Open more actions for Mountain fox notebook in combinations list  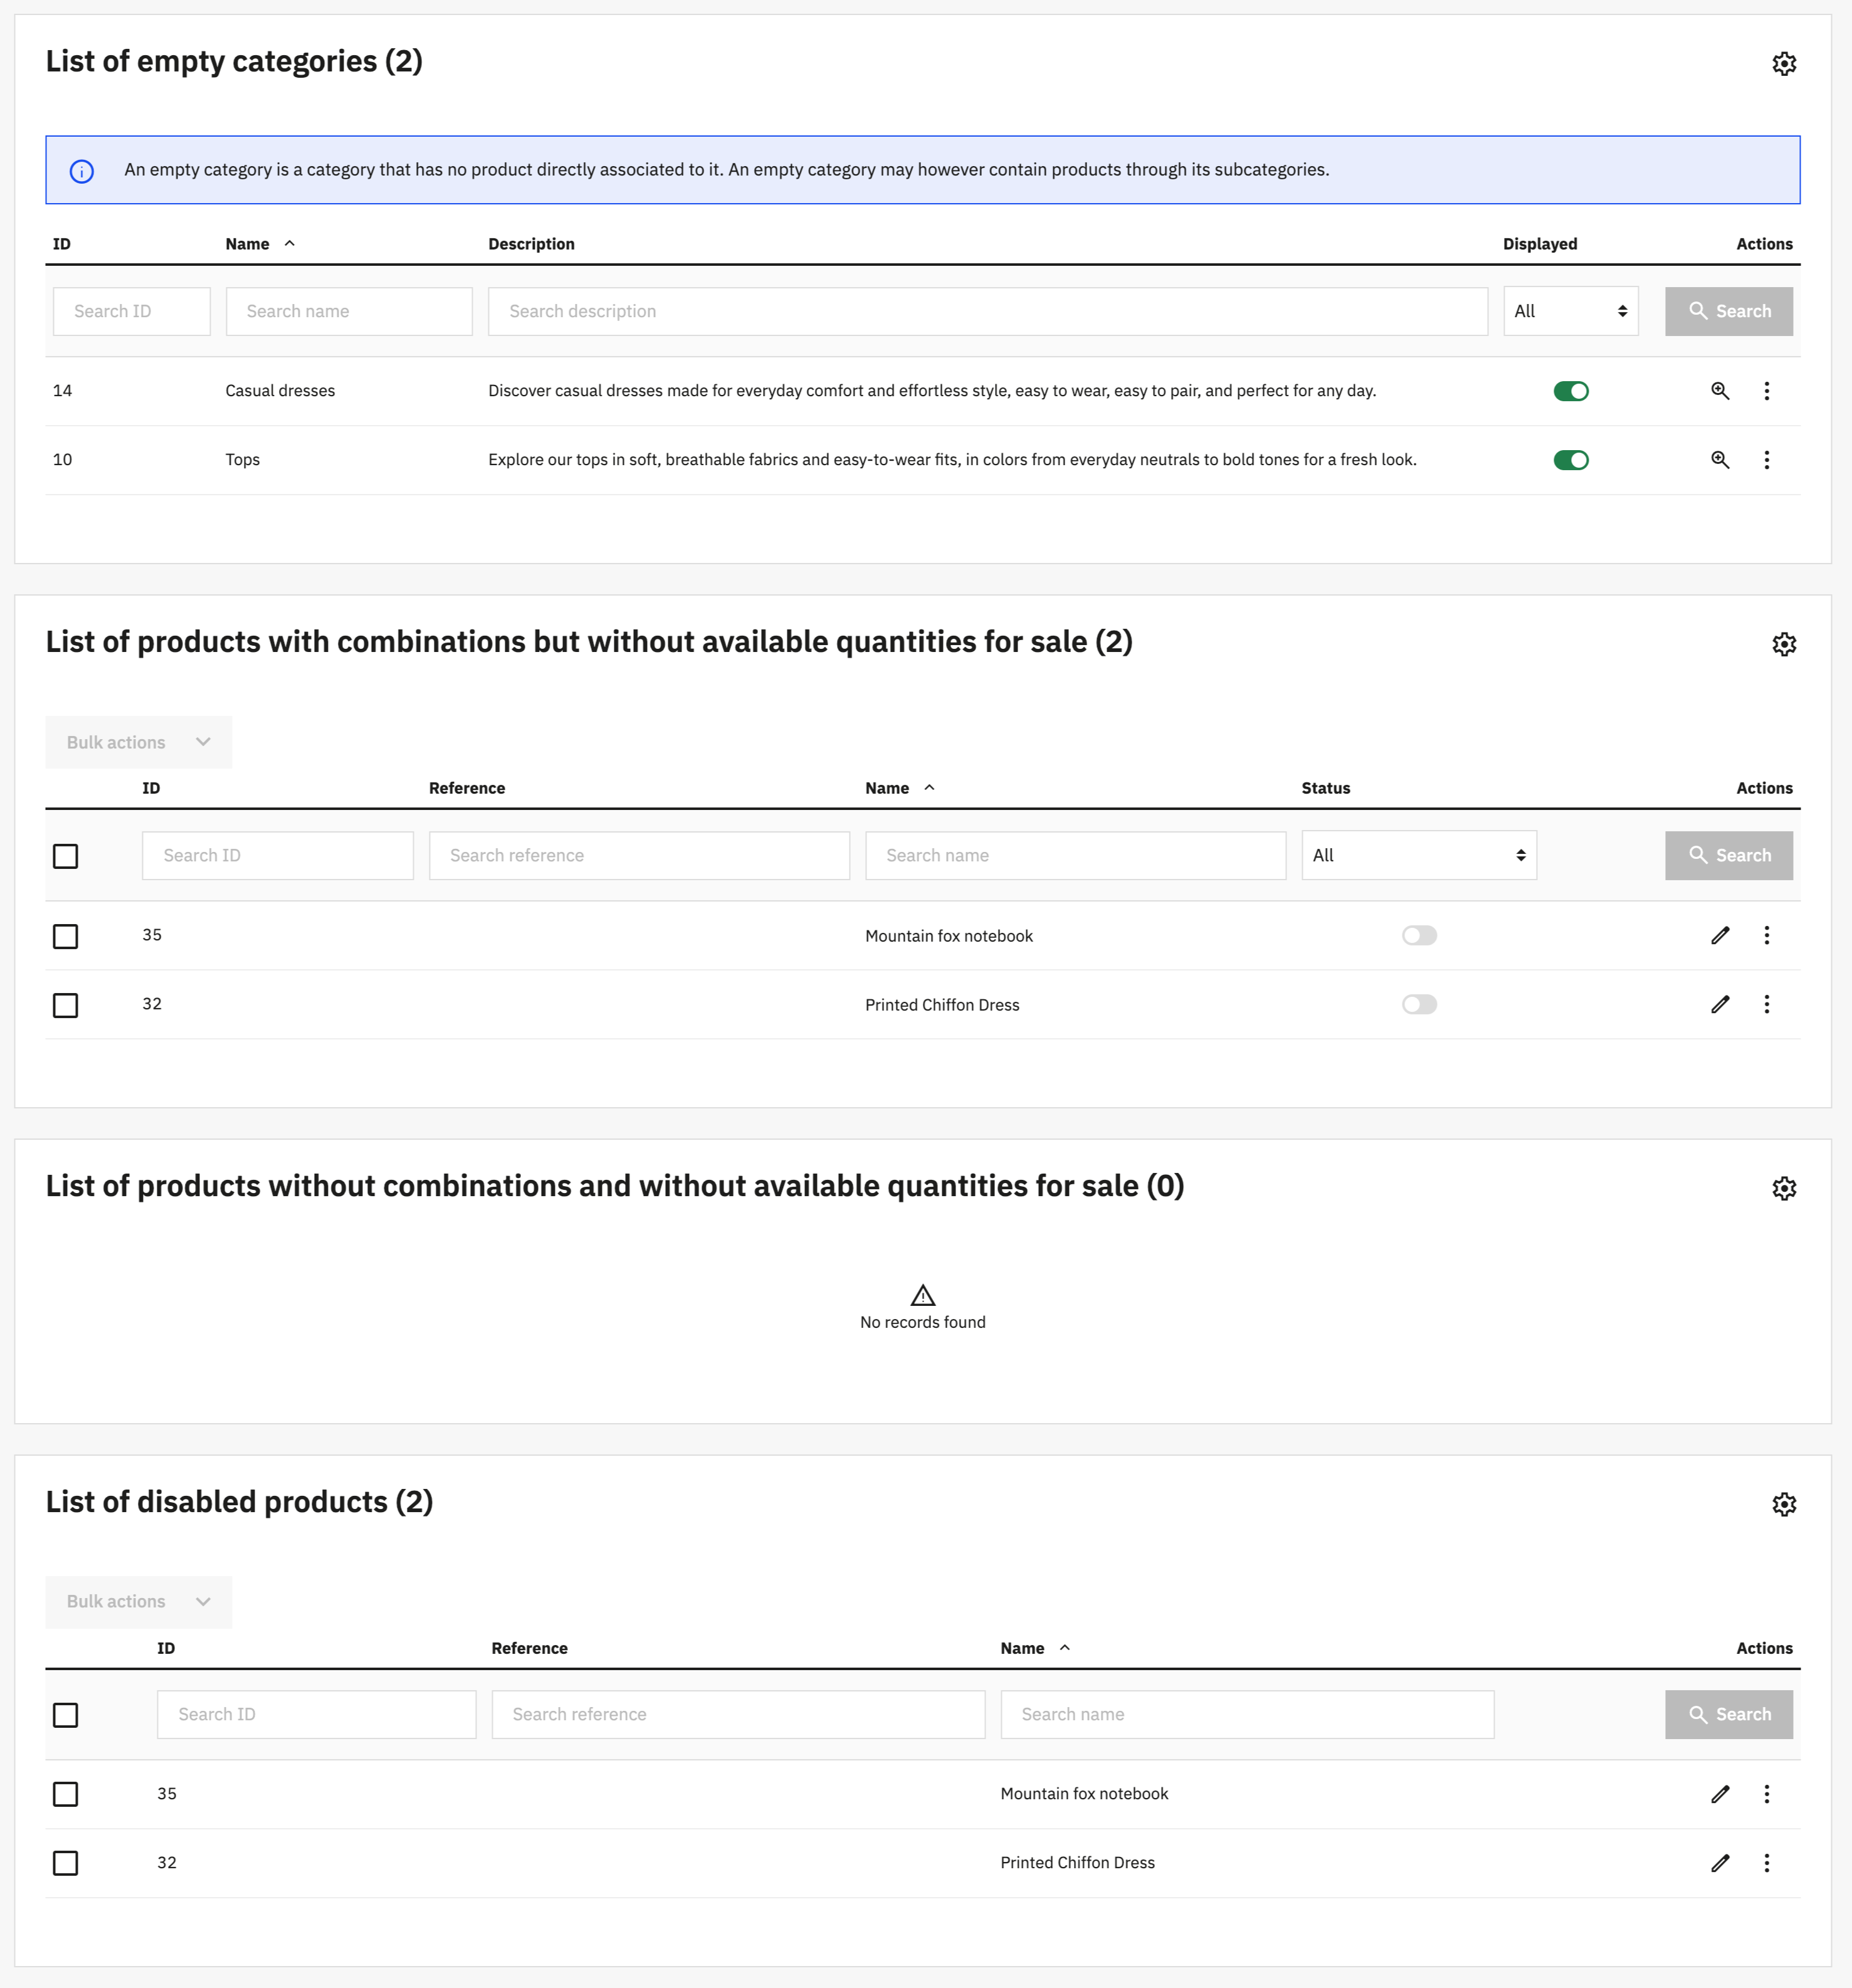1767,935
